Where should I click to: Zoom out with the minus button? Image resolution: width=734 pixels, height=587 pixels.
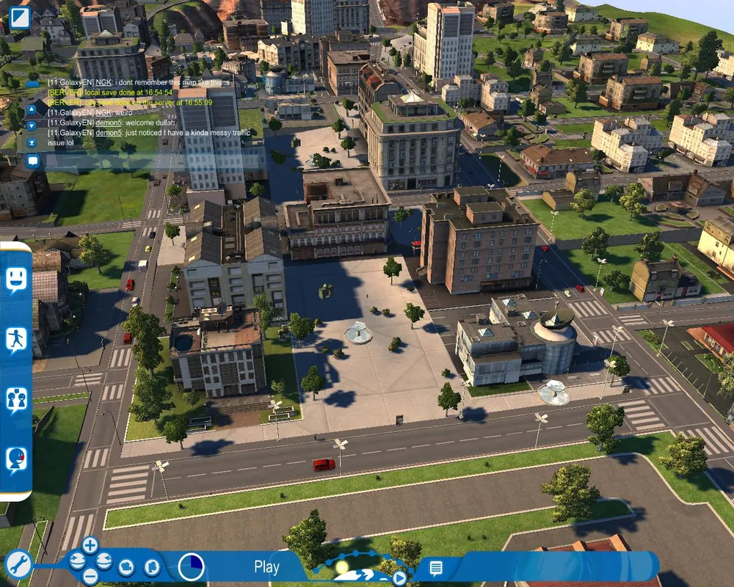click(90, 576)
